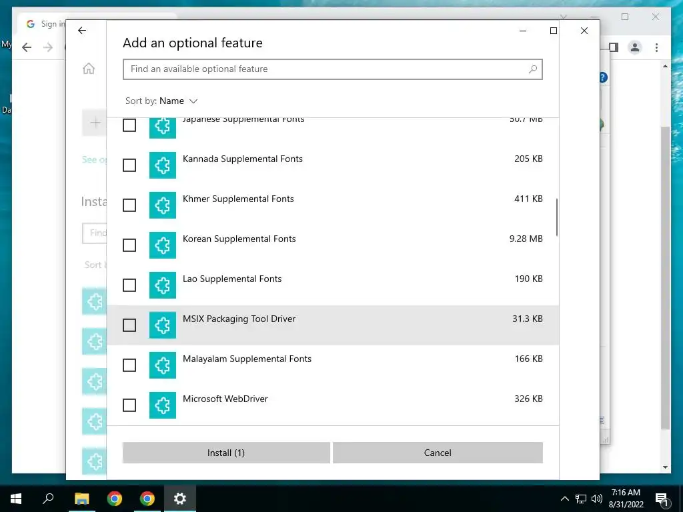The image size is (683, 512).
Task: Click the Khmer Supplemental Fonts feature icon
Action: point(163,205)
